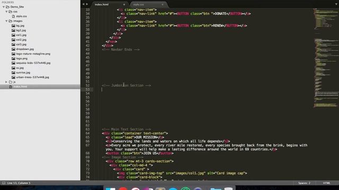This screenshot has height=190, width=339.
Task: Select col1.jpg in the sidebar
Action: (x=21, y=35)
